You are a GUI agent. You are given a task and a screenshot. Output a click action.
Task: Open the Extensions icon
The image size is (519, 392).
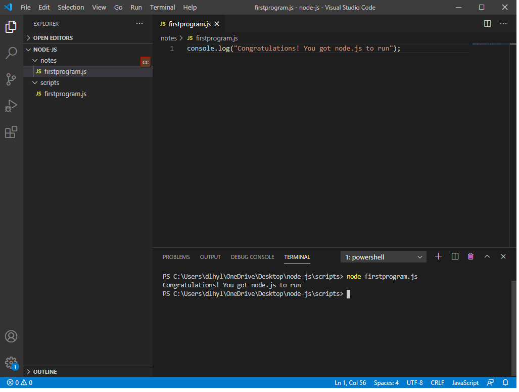(x=11, y=132)
